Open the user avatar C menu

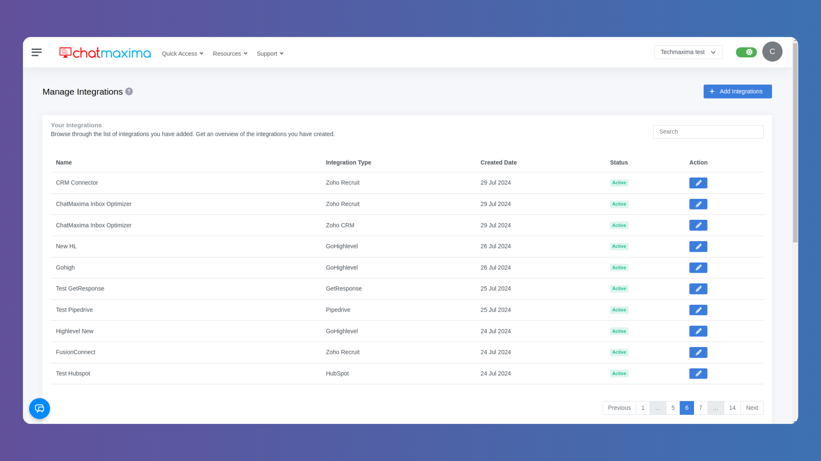[x=772, y=52]
